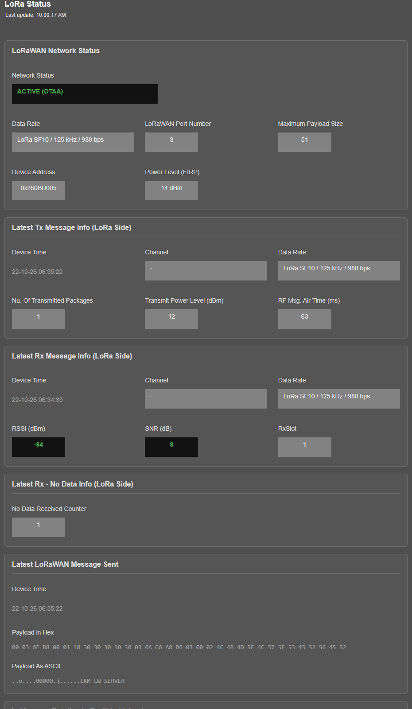Click the LoRaWAN Port Number label
This screenshot has height=709, width=412.
[178, 124]
